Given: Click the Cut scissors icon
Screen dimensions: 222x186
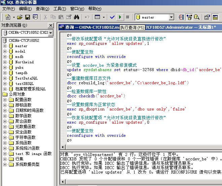Looking at the screenshot, I should 45,17.
